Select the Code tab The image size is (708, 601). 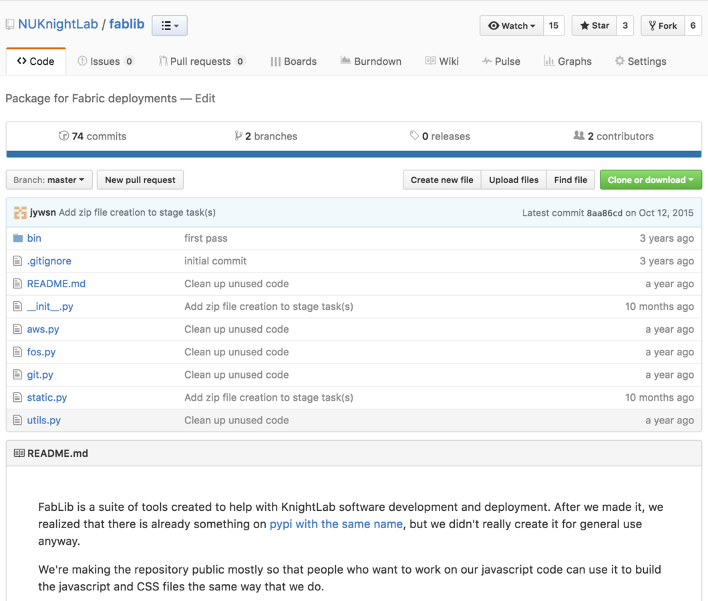[x=35, y=61]
